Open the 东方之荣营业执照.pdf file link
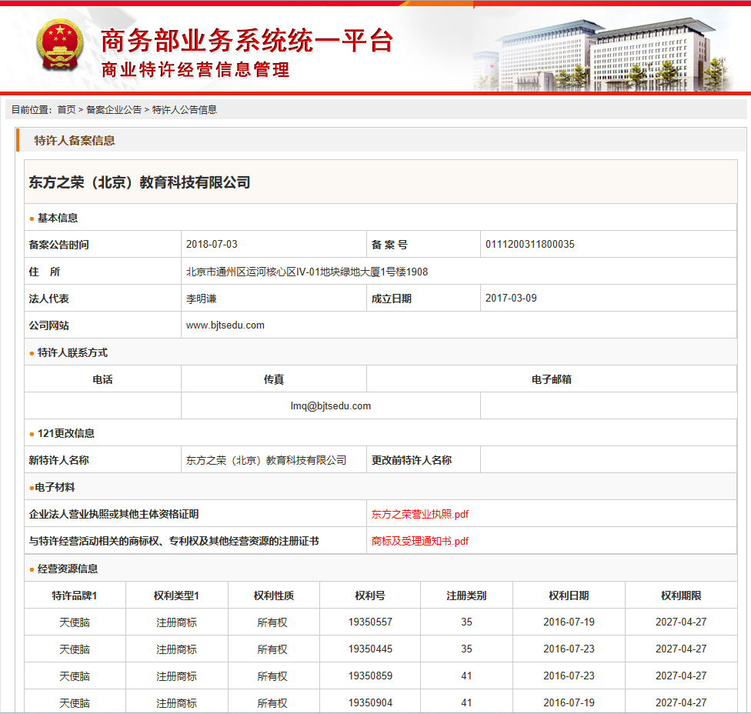This screenshot has height=714, width=751. [420, 514]
